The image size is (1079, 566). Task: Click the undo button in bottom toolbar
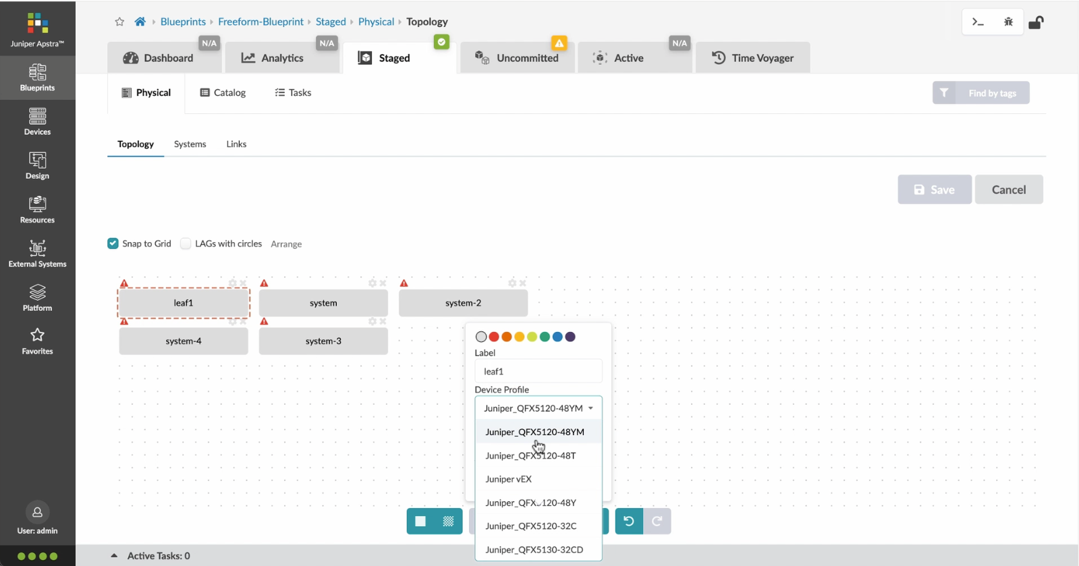click(628, 521)
